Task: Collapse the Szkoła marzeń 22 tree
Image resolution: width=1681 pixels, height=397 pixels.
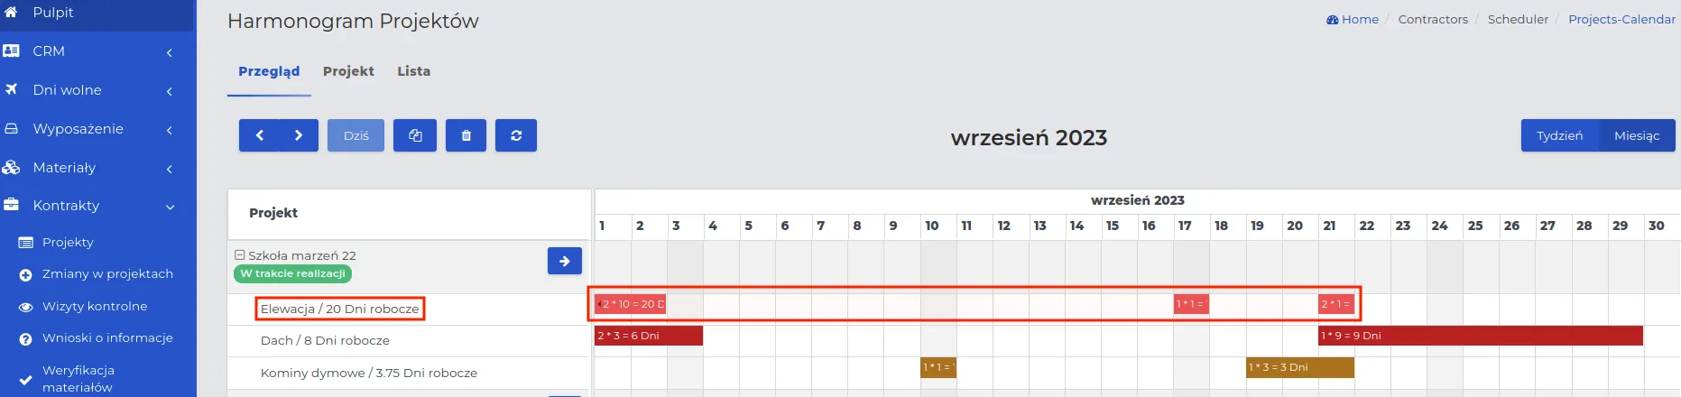Action: tap(239, 255)
